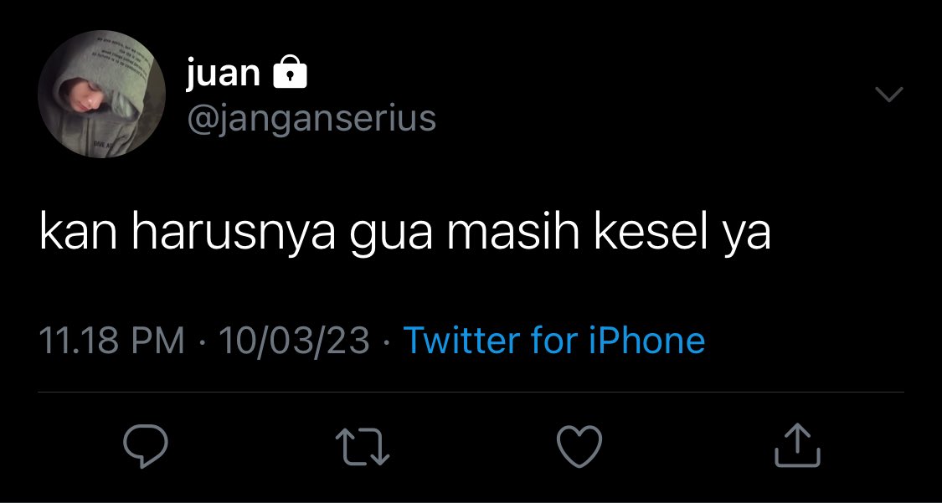Open the @janganserius handle
The width and height of the screenshot is (942, 503).
[311, 118]
